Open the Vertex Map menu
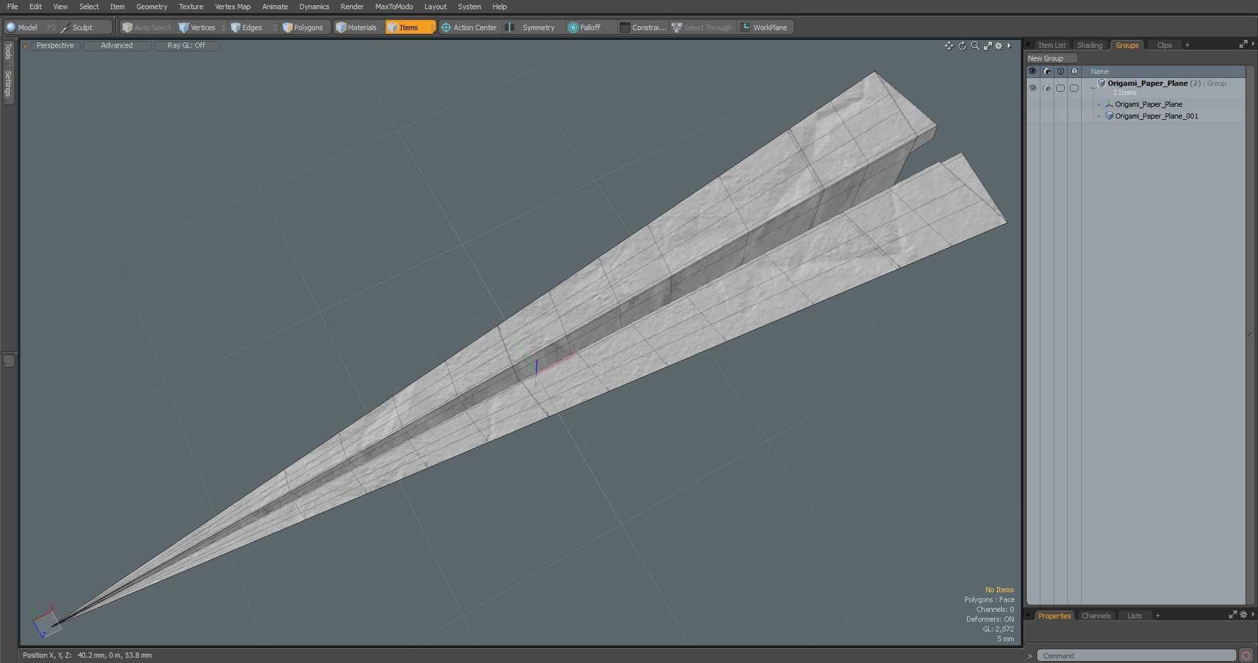Image resolution: width=1258 pixels, height=663 pixels. [233, 7]
